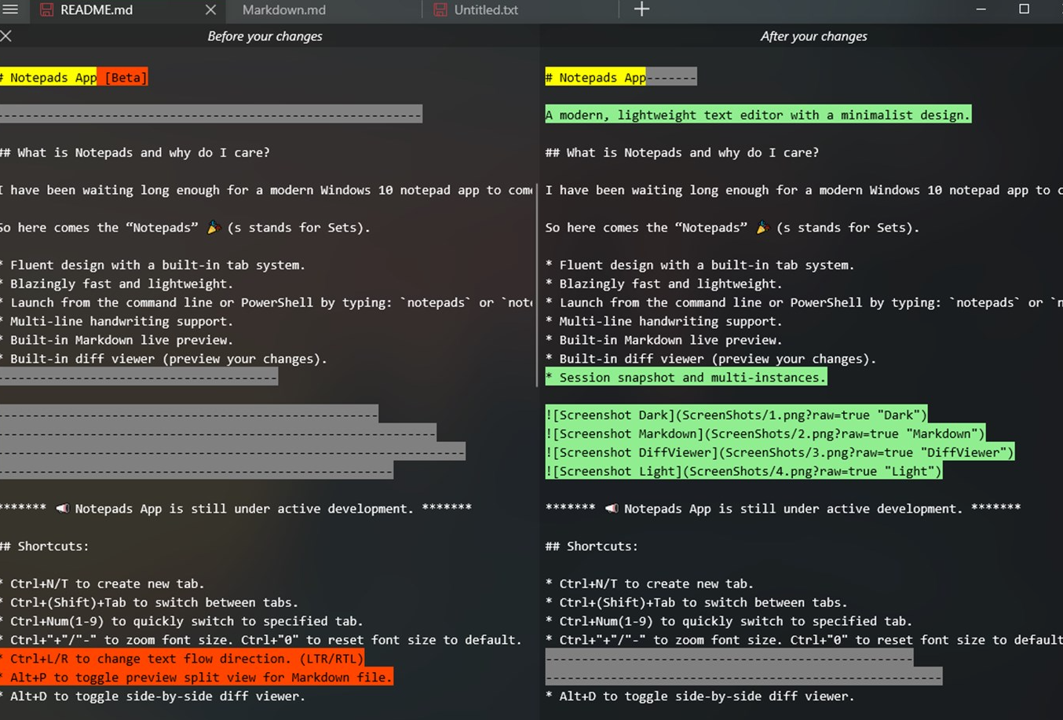Click the added "Session snapshot and multi-instances" line
Image resolution: width=1063 pixels, height=720 pixels.
pos(685,378)
